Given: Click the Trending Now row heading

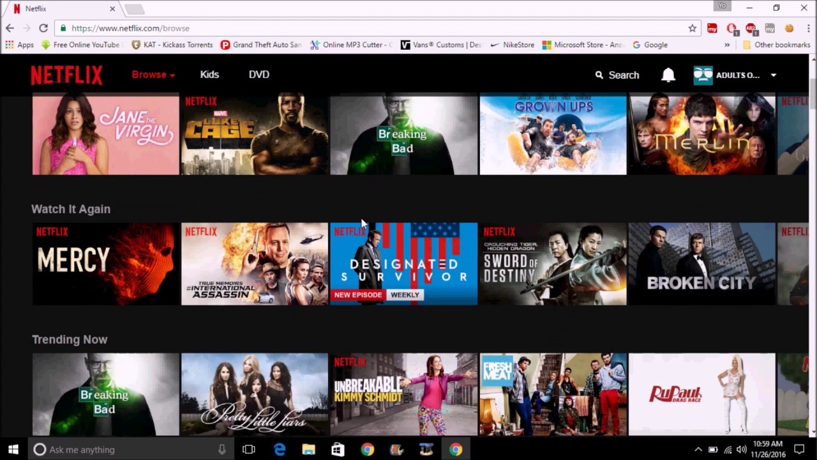Looking at the screenshot, I should [x=70, y=339].
